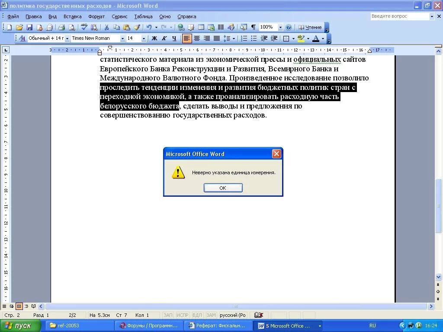Switch to Print Layout view at bottom left
Image resolution: width=443 pixels, height=332 pixels.
click(19, 306)
